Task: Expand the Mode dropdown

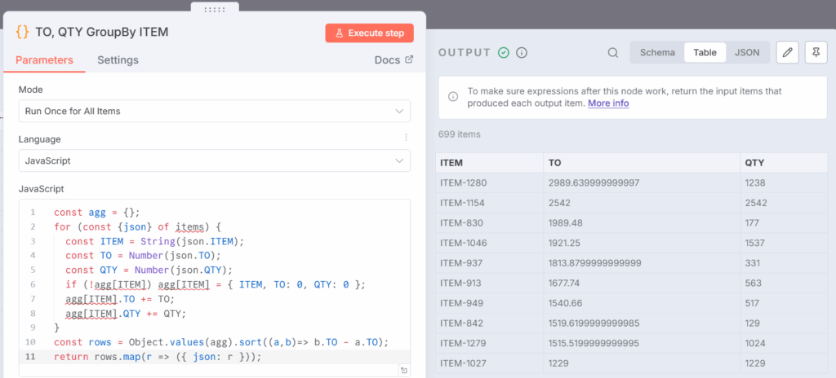Action: click(214, 111)
